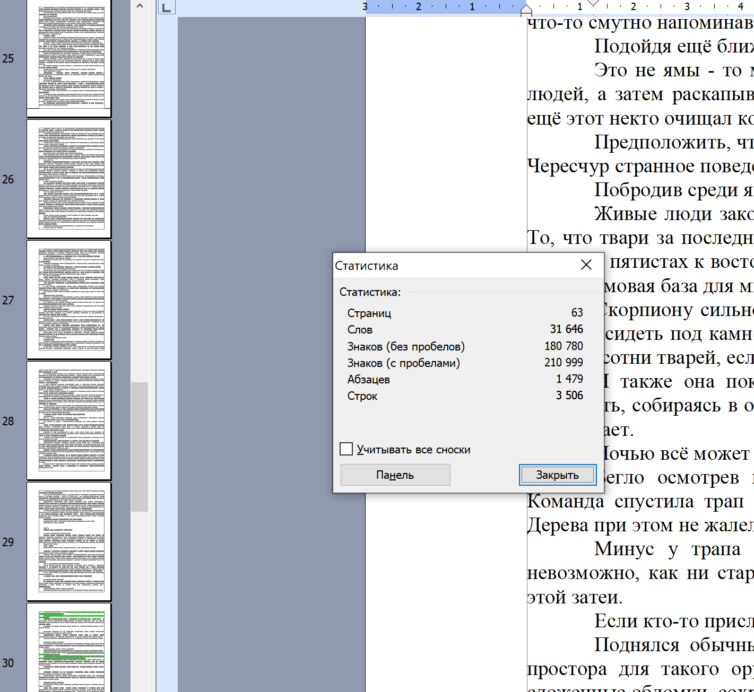This screenshot has height=692, width=754.
Task: Click the Закрыть button
Action: point(557,475)
